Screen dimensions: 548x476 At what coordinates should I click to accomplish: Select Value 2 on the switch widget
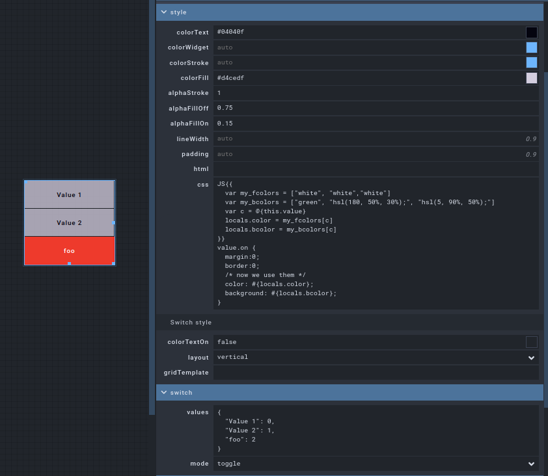(69, 222)
